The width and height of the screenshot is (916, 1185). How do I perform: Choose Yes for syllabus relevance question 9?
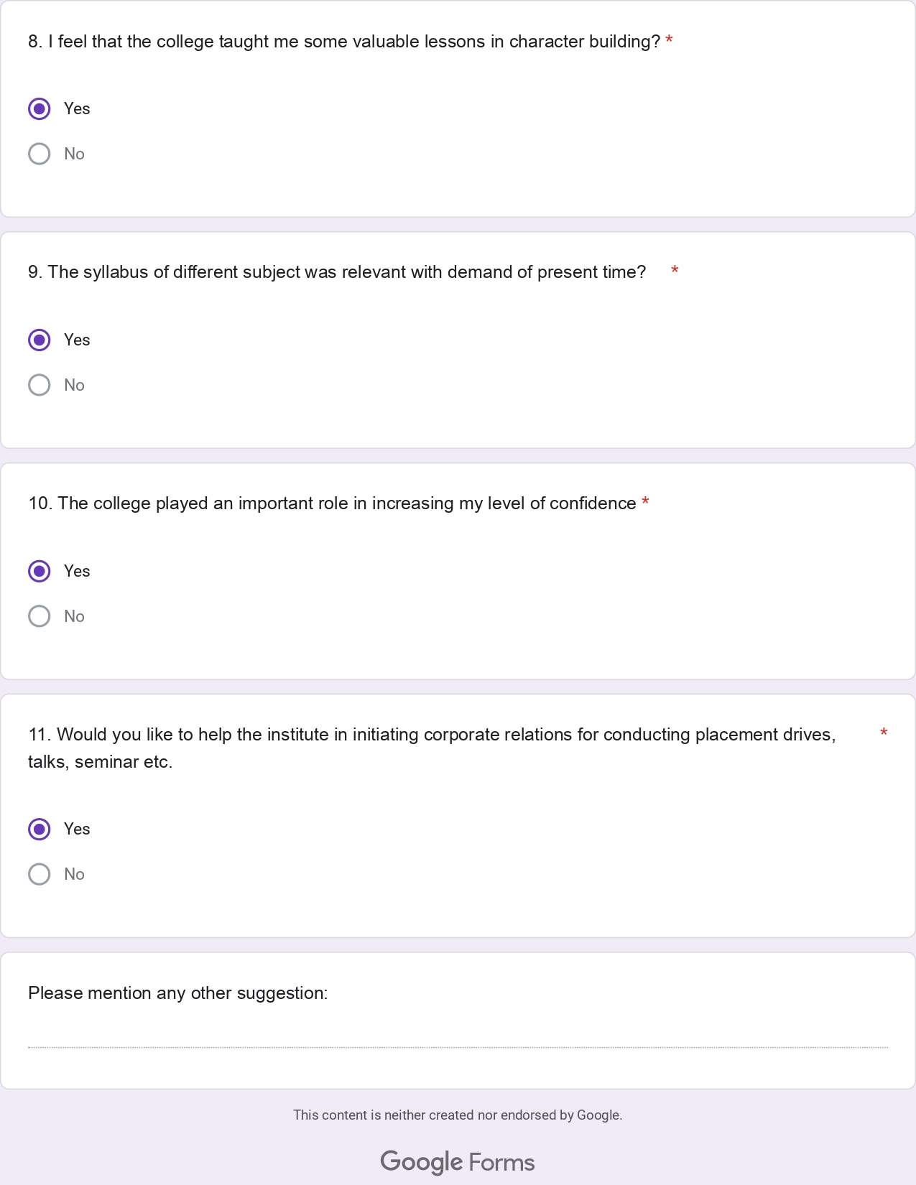pos(40,340)
